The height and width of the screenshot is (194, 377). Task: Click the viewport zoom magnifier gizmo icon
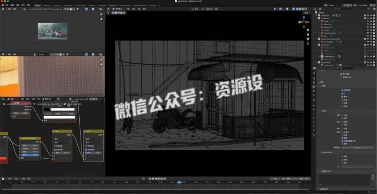point(308,30)
